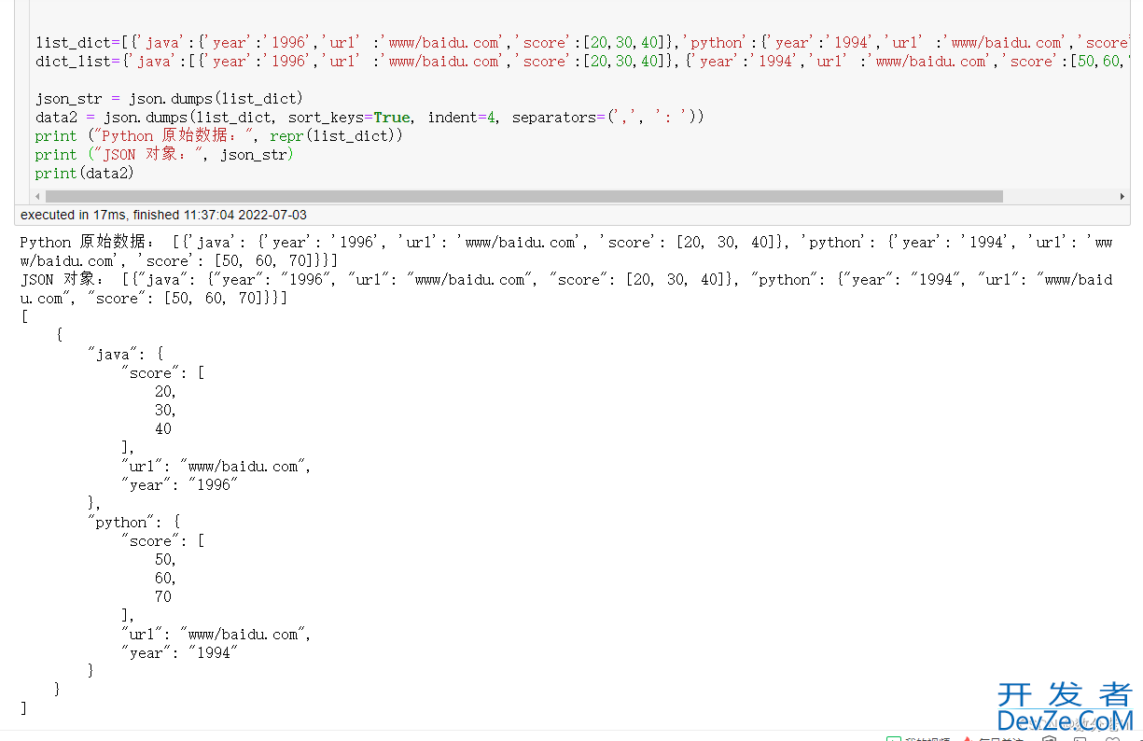
Task: Click the value 60, in score output
Action: (166, 579)
